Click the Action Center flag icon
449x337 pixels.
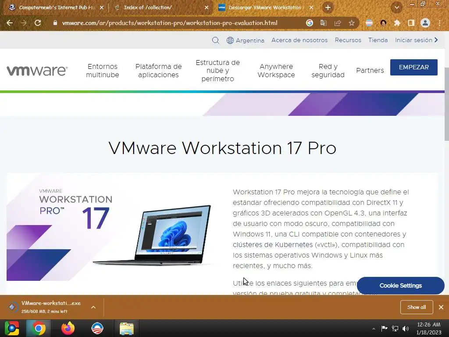point(384,328)
